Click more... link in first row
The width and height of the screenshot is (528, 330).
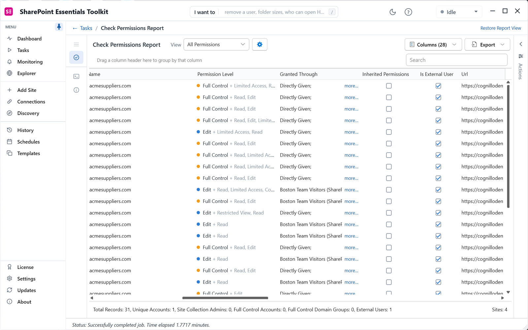click(351, 86)
